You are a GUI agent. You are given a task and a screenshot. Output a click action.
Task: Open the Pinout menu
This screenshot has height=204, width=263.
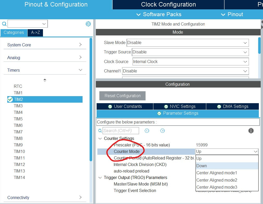coord(232,14)
